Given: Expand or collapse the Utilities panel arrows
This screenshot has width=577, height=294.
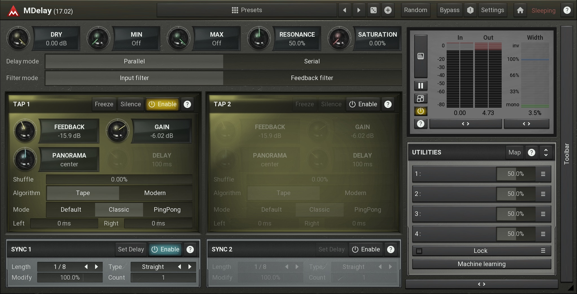Looking at the screenshot, I should 546,152.
